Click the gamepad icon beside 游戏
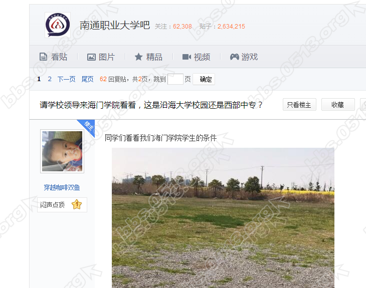 pyautogui.click(x=234, y=57)
